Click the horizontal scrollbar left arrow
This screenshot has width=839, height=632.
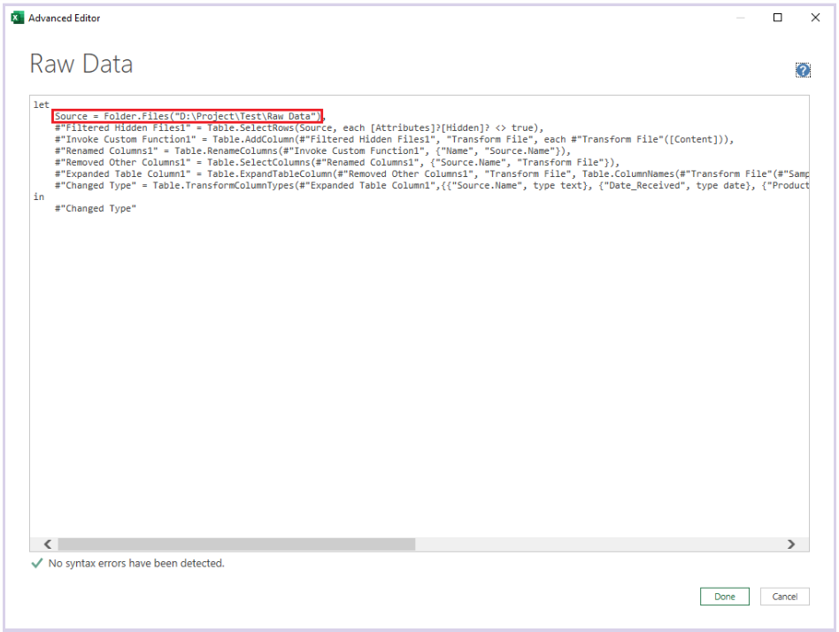click(48, 544)
